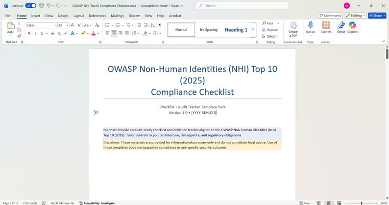Screen dimensions: 389x205
Task: Toggle Center alignment
Action: click(x=114, y=33)
